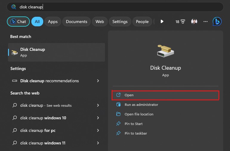Focus the search box containing 'disk cleanup'
The width and height of the screenshot is (230, 151).
click(115, 7)
